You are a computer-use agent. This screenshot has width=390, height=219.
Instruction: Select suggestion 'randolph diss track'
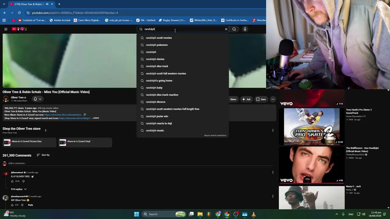pos(183,66)
